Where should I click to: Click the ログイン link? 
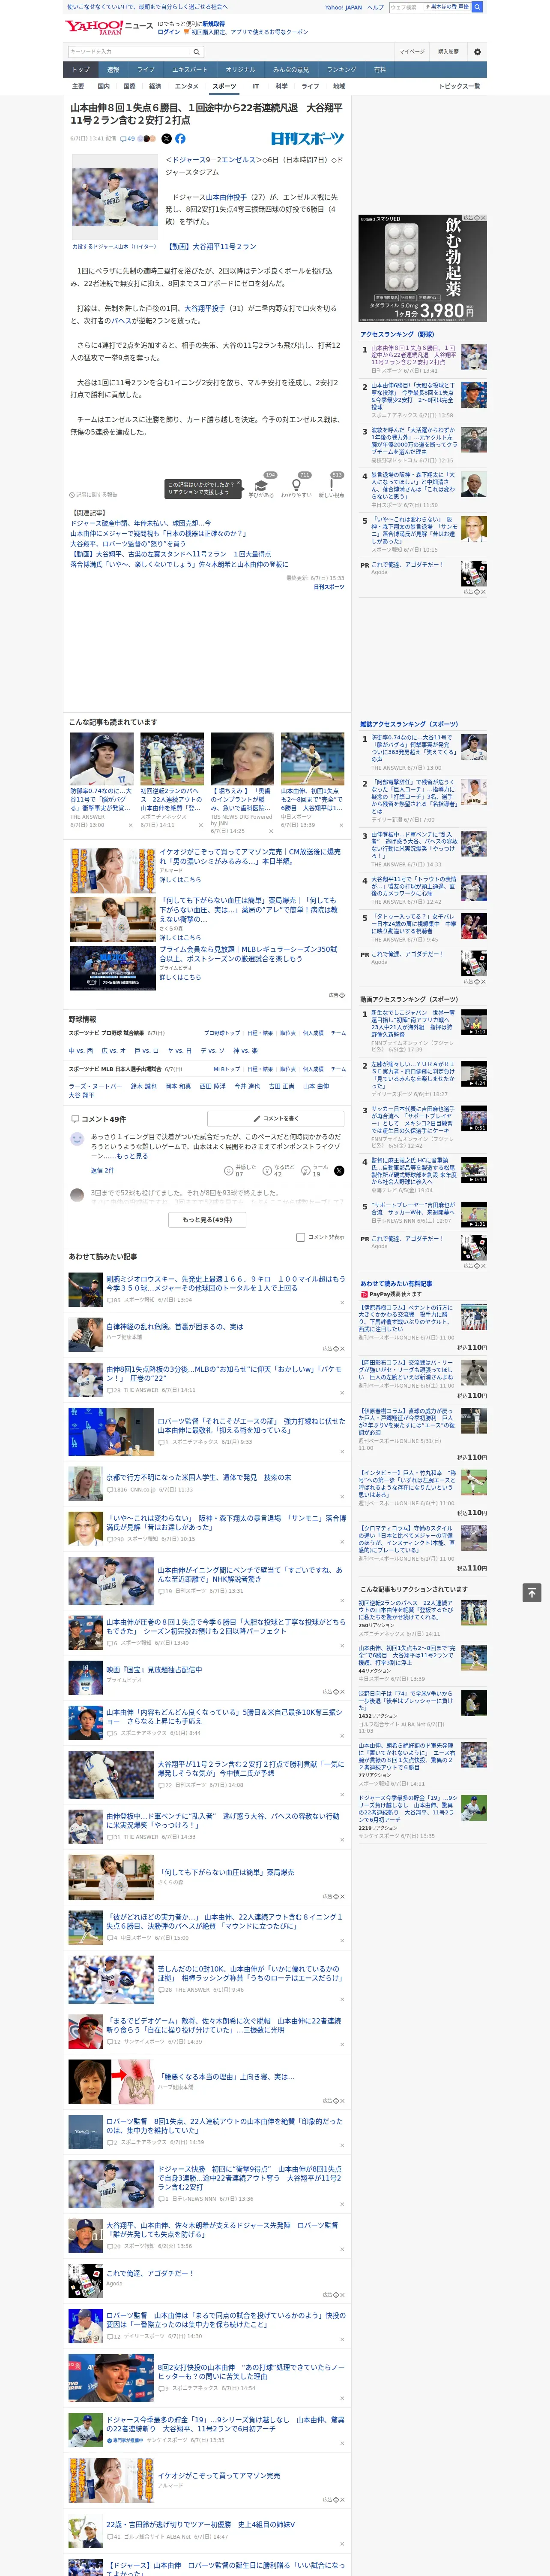point(169,32)
